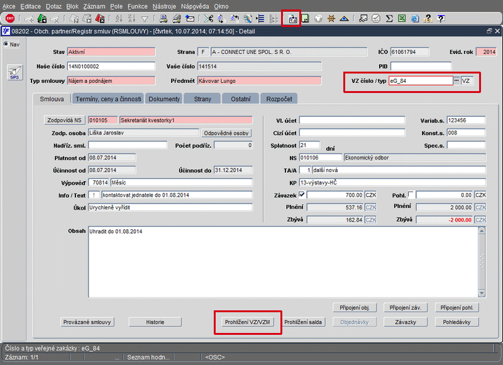Click status bar text 'Záznam: 1/1'
The image size is (503, 365).
(x=21, y=357)
